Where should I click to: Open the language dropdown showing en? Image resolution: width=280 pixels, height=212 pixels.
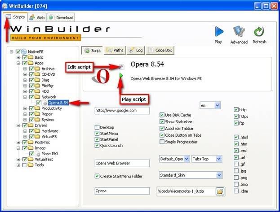click(x=217, y=105)
